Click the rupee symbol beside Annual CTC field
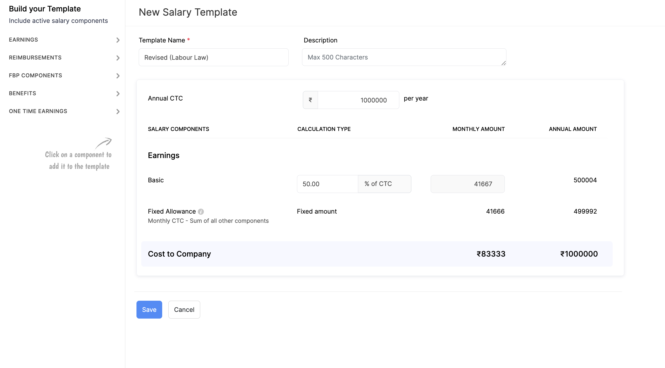Image resolution: width=665 pixels, height=368 pixels. point(310,100)
